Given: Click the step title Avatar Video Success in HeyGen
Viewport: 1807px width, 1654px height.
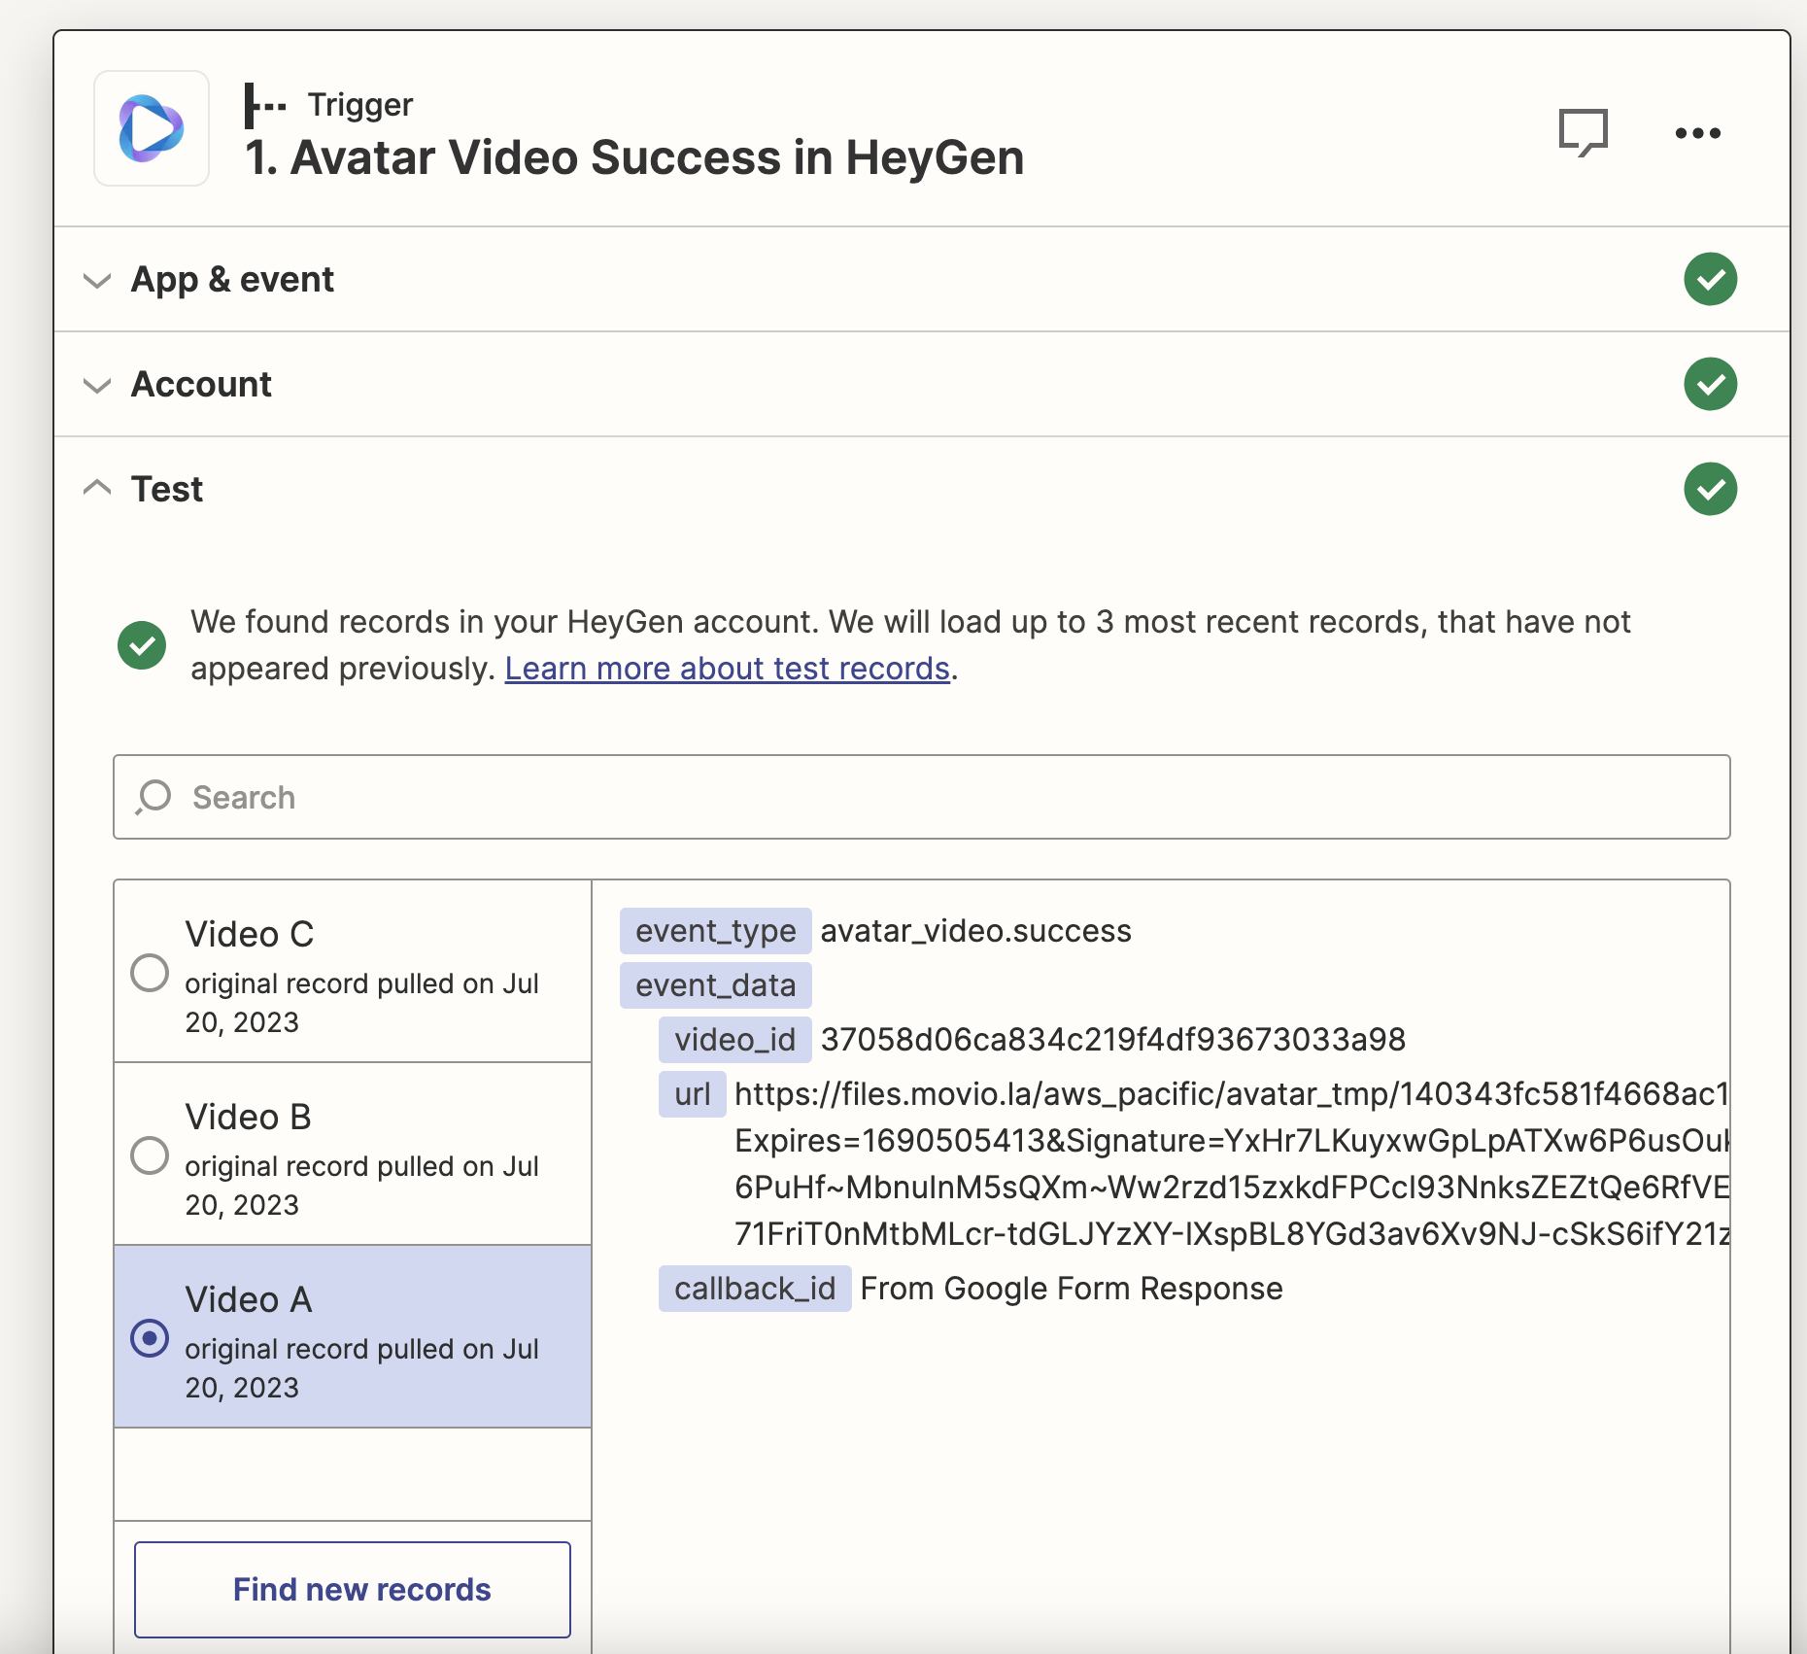Looking at the screenshot, I should pyautogui.click(x=634, y=157).
